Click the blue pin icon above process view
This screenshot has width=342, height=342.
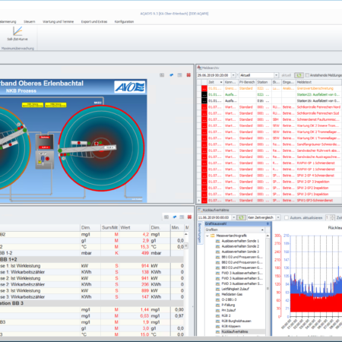pyautogui.click(x=172, y=75)
